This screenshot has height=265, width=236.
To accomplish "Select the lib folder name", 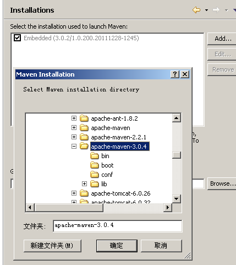I will pyautogui.click(x=104, y=184).
